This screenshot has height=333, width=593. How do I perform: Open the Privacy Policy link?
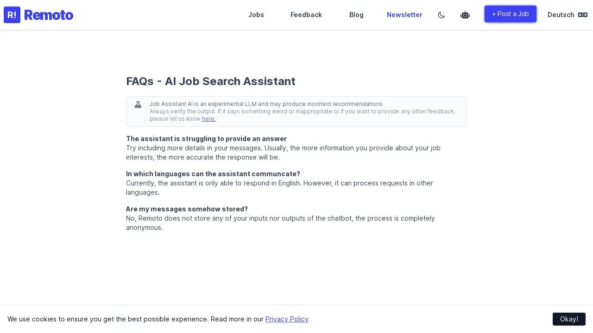pyautogui.click(x=287, y=319)
